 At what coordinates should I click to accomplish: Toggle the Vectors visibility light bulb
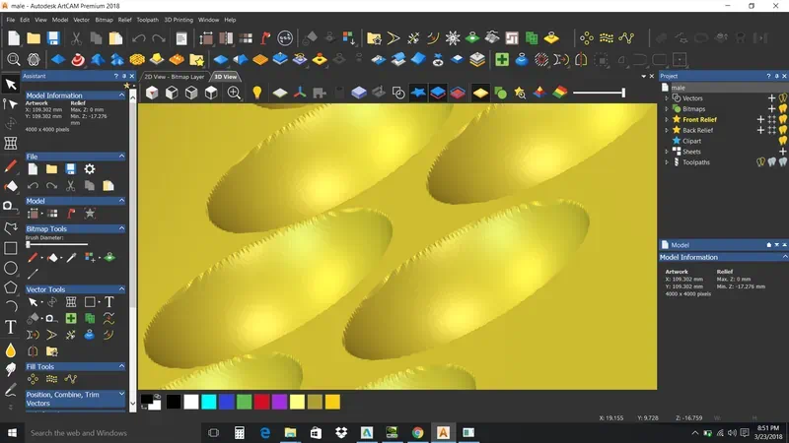(x=782, y=98)
